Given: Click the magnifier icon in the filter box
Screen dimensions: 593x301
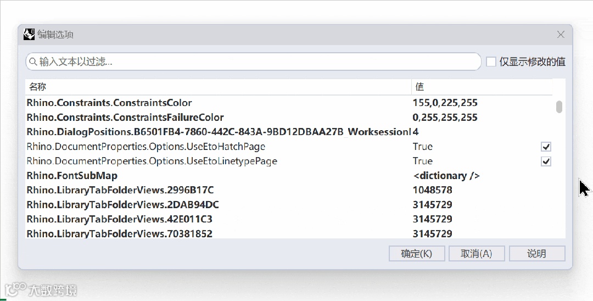Looking at the screenshot, I should pyautogui.click(x=33, y=62).
